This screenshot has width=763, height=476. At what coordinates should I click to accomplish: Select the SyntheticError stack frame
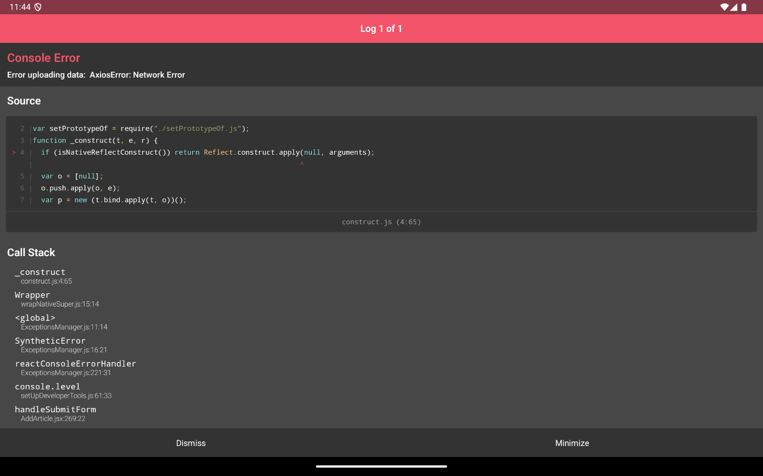61,345
